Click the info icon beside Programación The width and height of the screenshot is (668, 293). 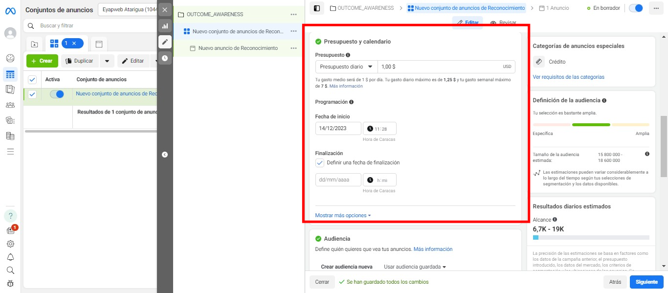[x=351, y=102]
